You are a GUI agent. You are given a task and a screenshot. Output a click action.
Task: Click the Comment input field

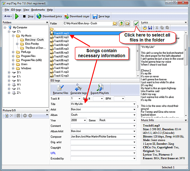coord(103,126)
